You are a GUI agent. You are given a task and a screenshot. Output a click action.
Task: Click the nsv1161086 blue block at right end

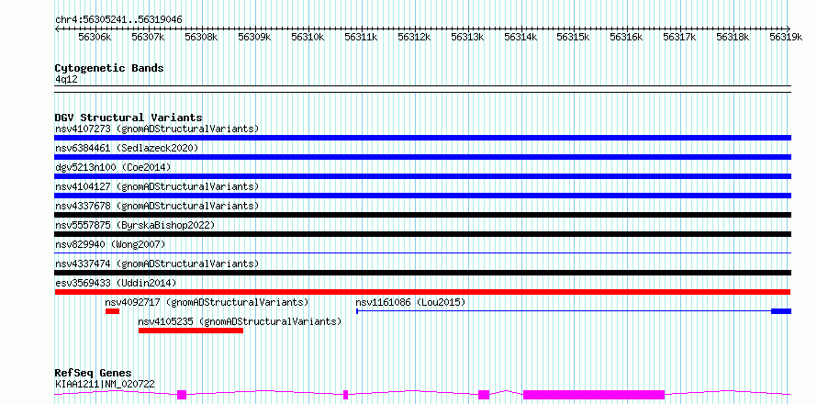click(x=781, y=311)
